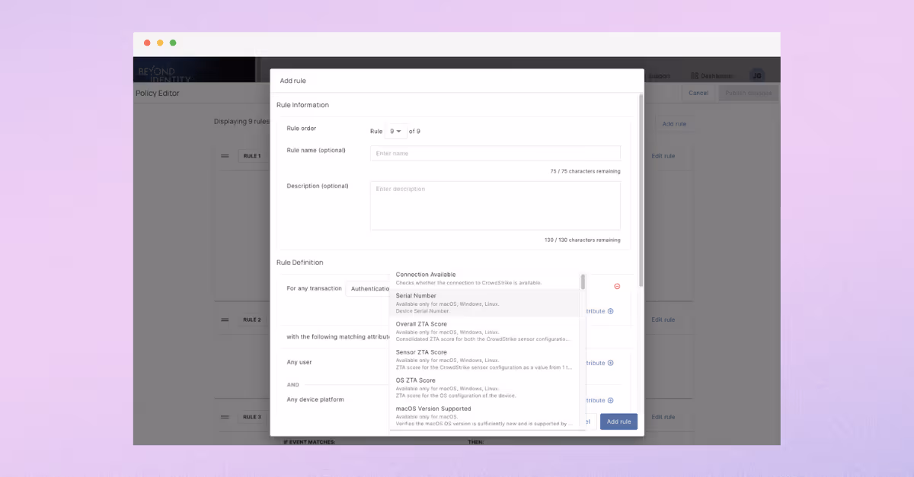914x477 pixels.
Task: Pick the Overall ZTA Score option
Action: [485, 331]
